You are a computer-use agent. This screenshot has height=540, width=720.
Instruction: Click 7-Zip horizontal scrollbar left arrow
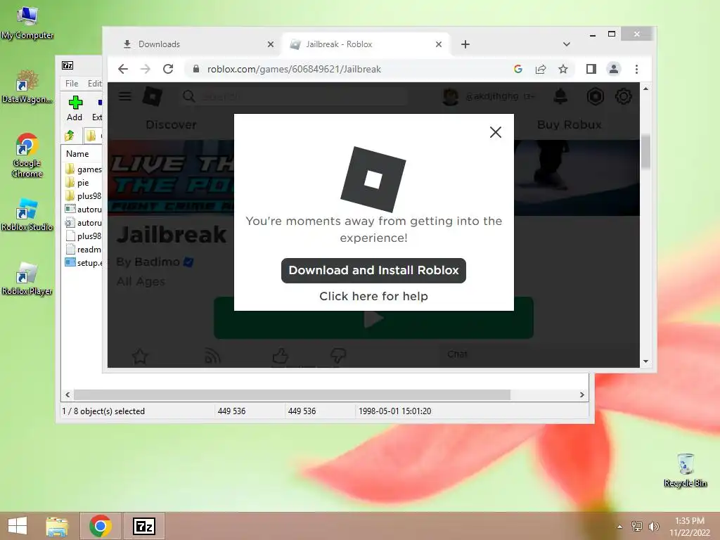tap(67, 395)
